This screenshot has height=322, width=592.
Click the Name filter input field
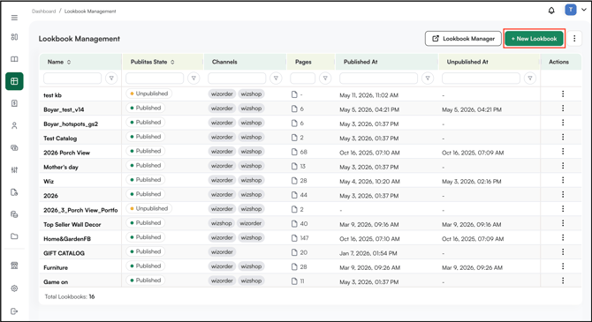coord(72,79)
